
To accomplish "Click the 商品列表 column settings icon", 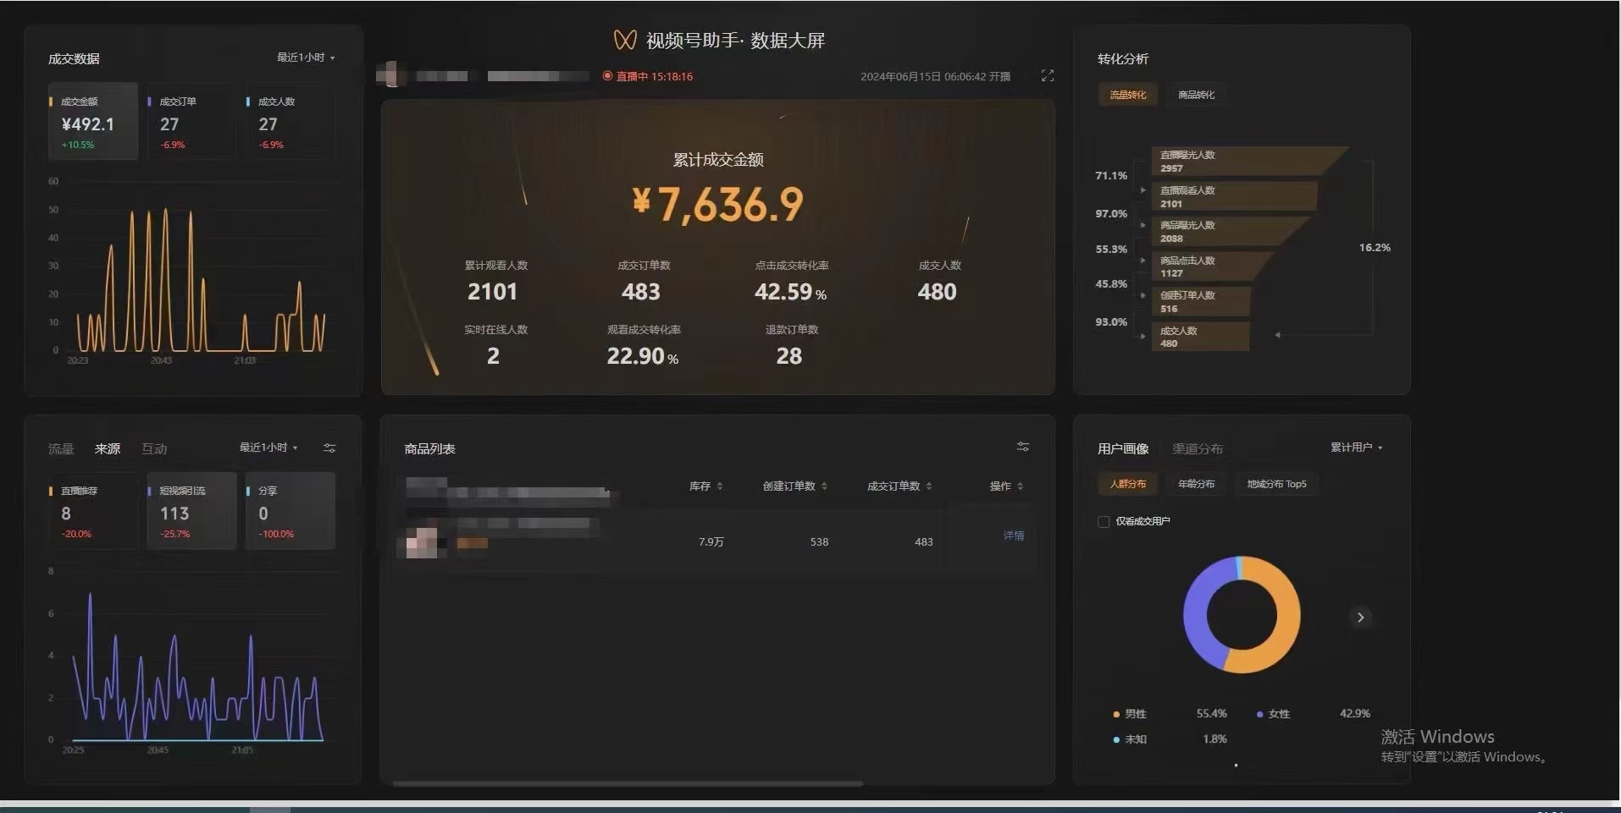I will point(1023,447).
